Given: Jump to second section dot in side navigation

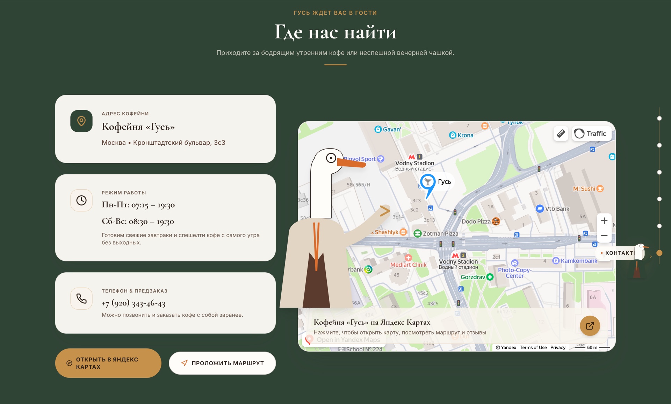Looking at the screenshot, I should pos(659,145).
